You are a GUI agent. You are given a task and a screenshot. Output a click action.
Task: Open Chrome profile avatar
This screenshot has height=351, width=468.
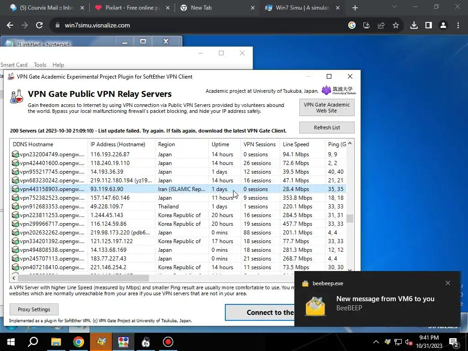click(x=443, y=26)
